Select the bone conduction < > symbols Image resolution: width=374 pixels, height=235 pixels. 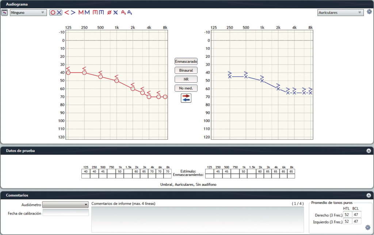(x=70, y=12)
